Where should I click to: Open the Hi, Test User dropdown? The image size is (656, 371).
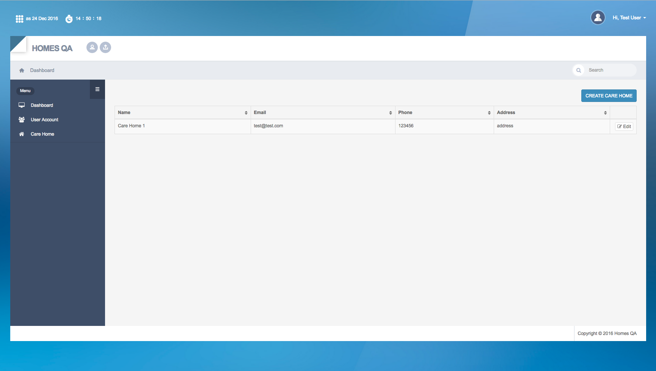coord(629,18)
